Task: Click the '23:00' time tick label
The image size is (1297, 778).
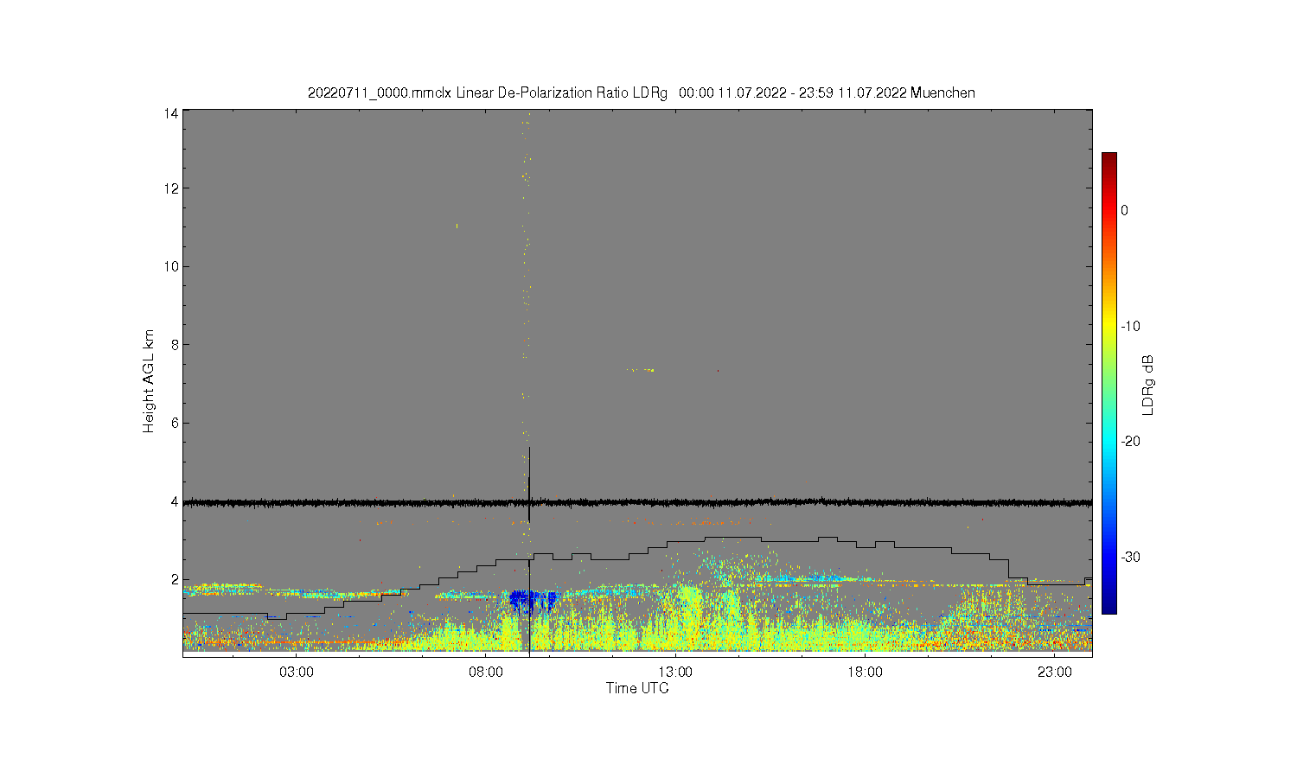Action: (1055, 673)
